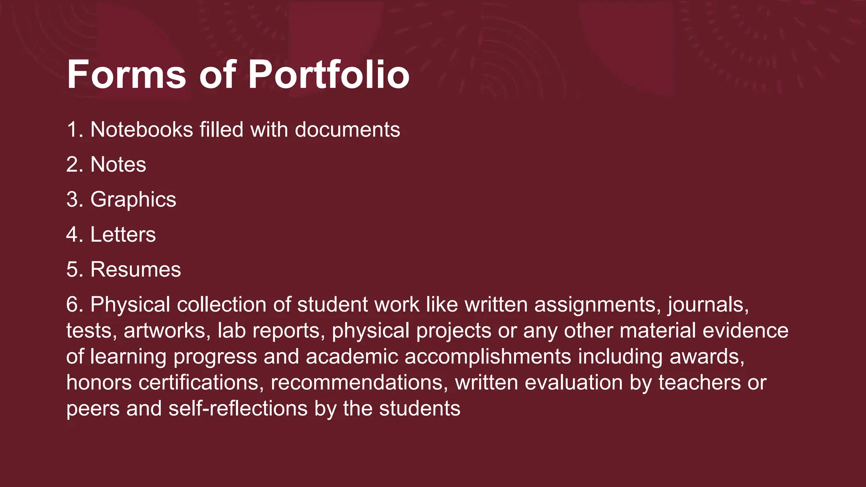The image size is (866, 487).
Task: Click the "Letters" list item
Action: coord(123,235)
